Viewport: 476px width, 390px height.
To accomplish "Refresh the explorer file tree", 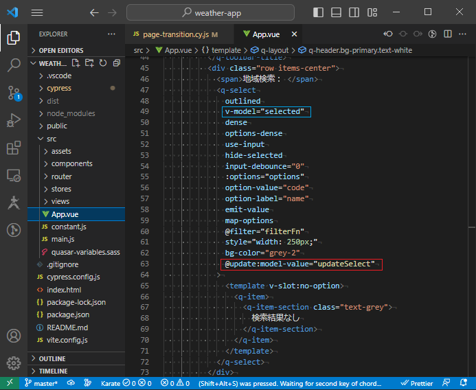I will 103,63.
